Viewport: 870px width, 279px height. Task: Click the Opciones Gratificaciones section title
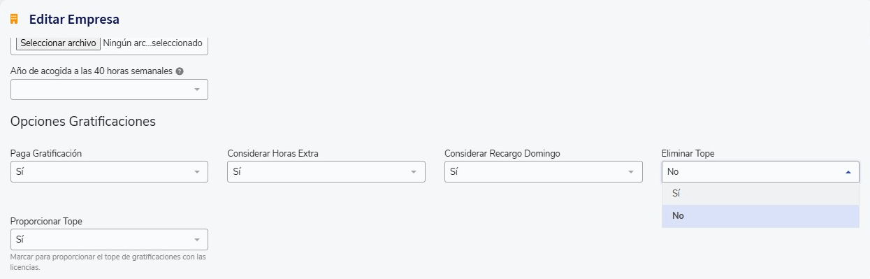[x=83, y=122]
